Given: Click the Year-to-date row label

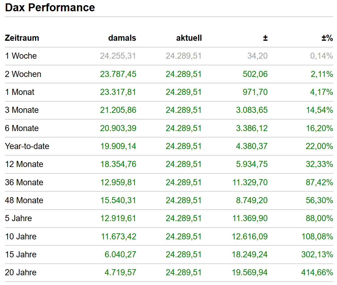Looking at the screenshot, I should pyautogui.click(x=27, y=146).
